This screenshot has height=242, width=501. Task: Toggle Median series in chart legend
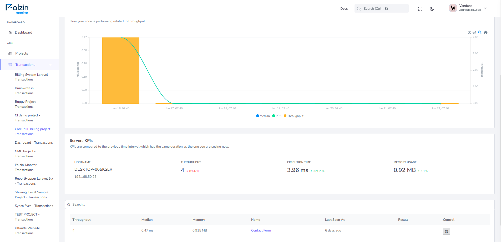pyautogui.click(x=263, y=116)
